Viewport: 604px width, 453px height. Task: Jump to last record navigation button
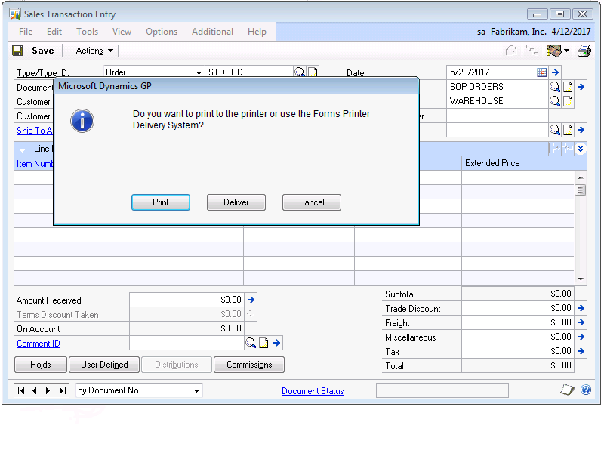[62, 390]
